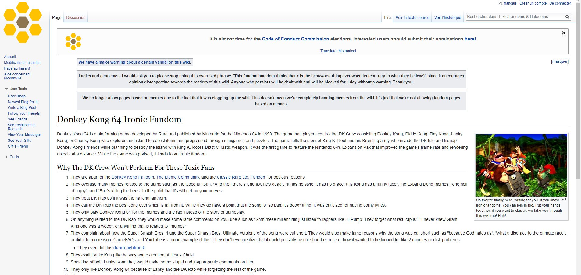The image size is (581, 275).
Task: Click the honeycomb wiki logo
Action: 23,23
